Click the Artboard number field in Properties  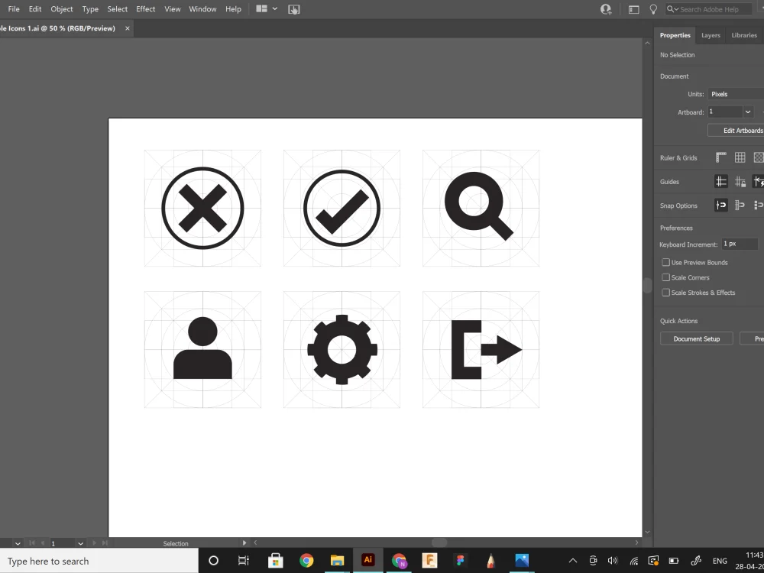725,112
